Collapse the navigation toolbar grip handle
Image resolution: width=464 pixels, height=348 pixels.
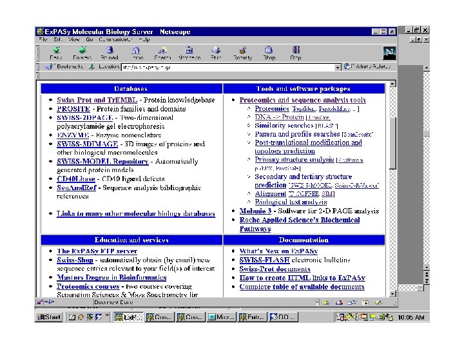pos(37,53)
